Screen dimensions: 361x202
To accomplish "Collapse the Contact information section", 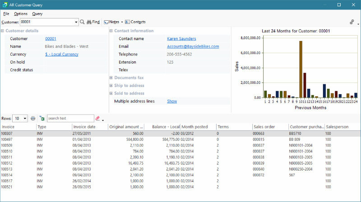I will pos(111,31).
